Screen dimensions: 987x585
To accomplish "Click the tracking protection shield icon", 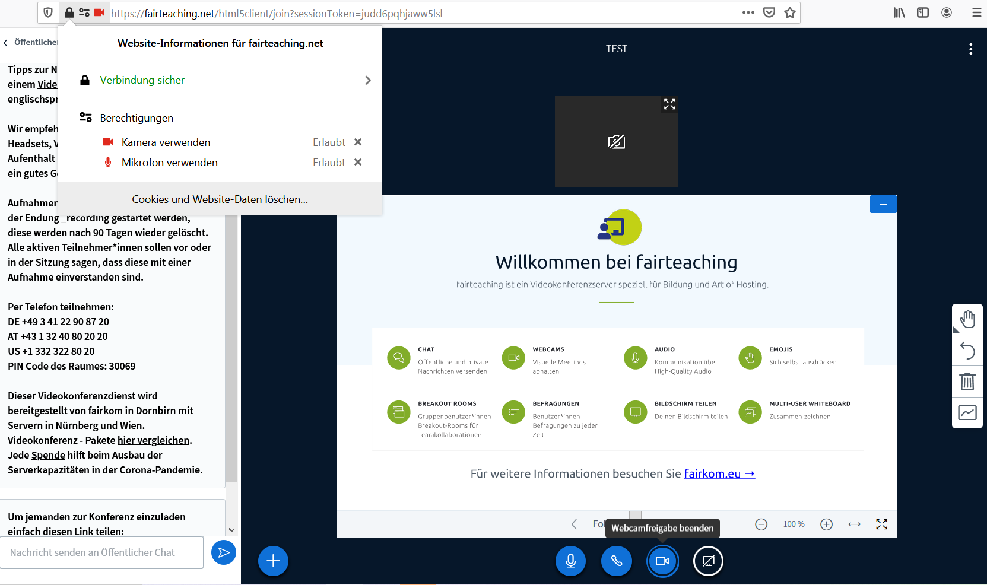I will tap(49, 12).
